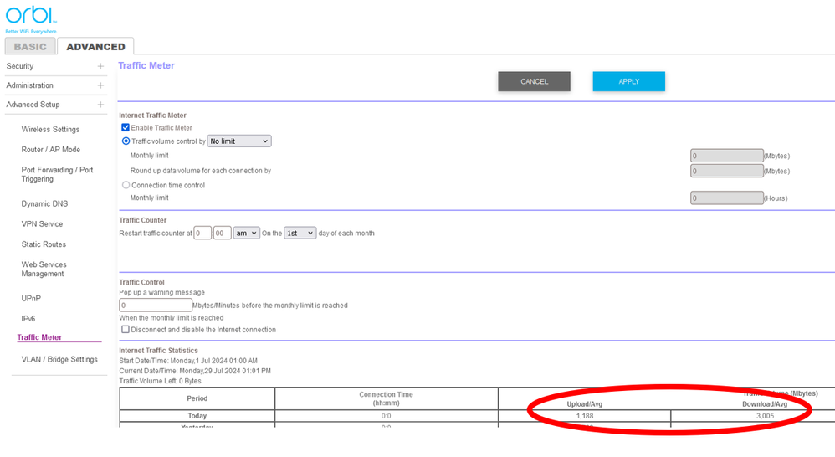Viewport: 835px width, 457px height.
Task: Select the ADVANCED tab
Action: [x=95, y=47]
